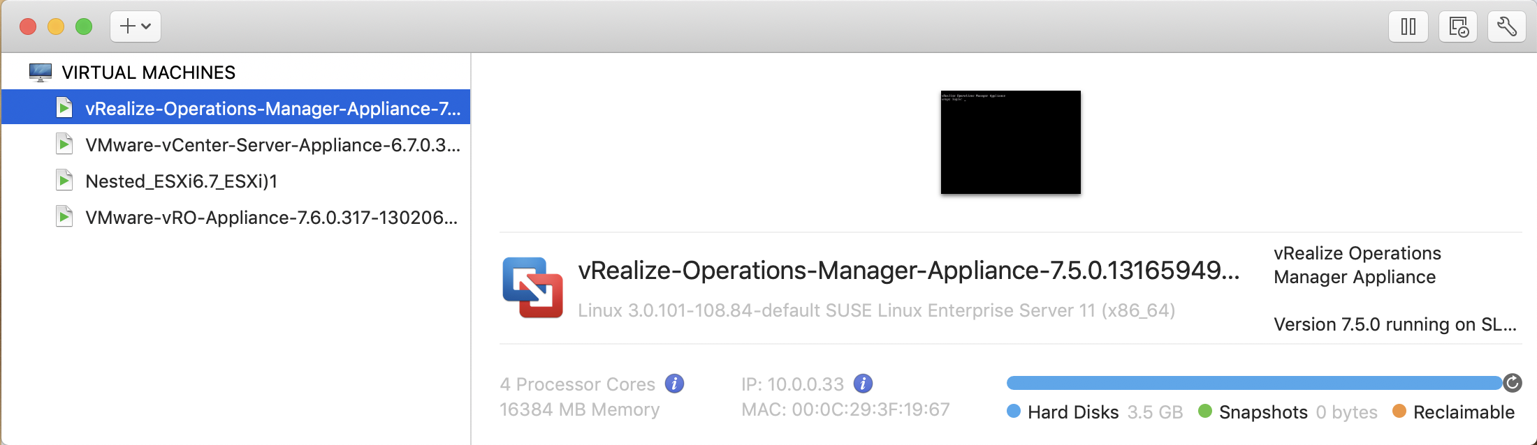Click running-state icon of vRO Appliance
The height and width of the screenshot is (445, 1537).
64,217
